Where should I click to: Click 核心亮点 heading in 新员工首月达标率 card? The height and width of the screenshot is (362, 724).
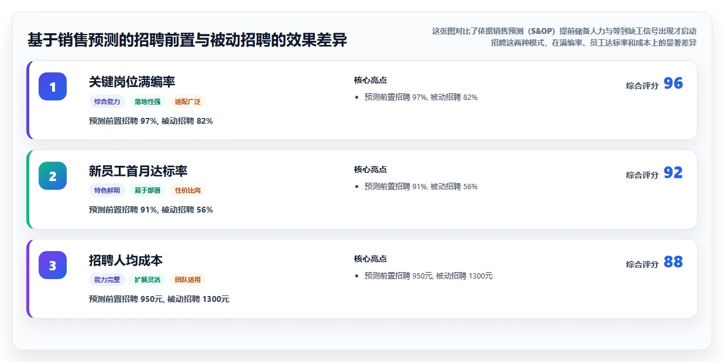pos(370,170)
